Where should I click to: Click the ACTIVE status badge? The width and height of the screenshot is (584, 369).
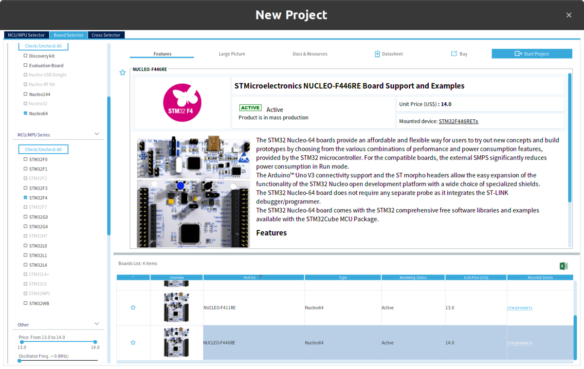coord(251,108)
